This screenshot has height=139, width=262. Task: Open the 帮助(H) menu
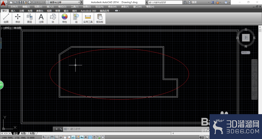pos(150,7)
